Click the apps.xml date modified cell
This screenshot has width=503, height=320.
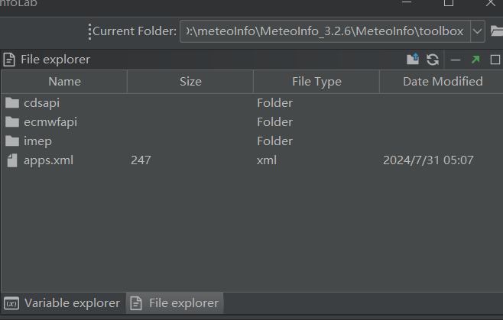(x=428, y=160)
